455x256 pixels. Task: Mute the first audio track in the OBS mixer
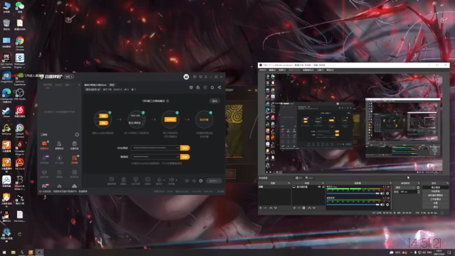pyautogui.click(x=382, y=193)
